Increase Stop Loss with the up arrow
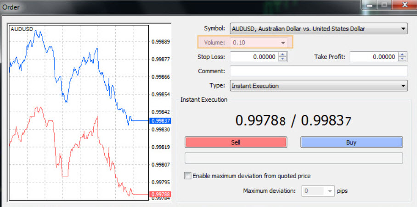The height and width of the screenshot is (207, 417). (283, 54)
